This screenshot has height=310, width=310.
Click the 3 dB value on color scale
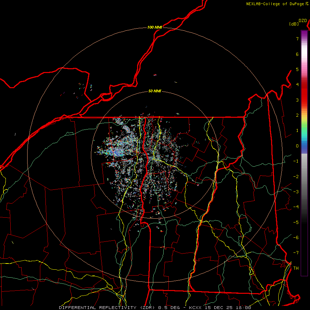tap(297, 100)
